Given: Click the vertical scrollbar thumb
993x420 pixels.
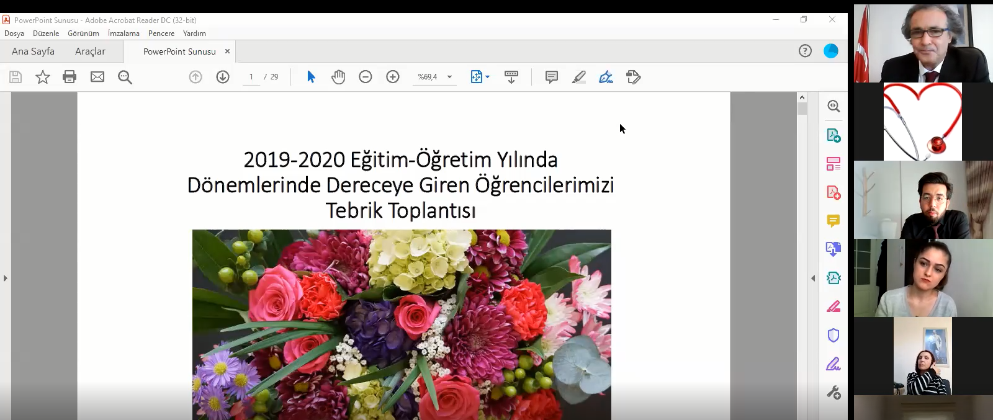Looking at the screenshot, I should point(802,109).
